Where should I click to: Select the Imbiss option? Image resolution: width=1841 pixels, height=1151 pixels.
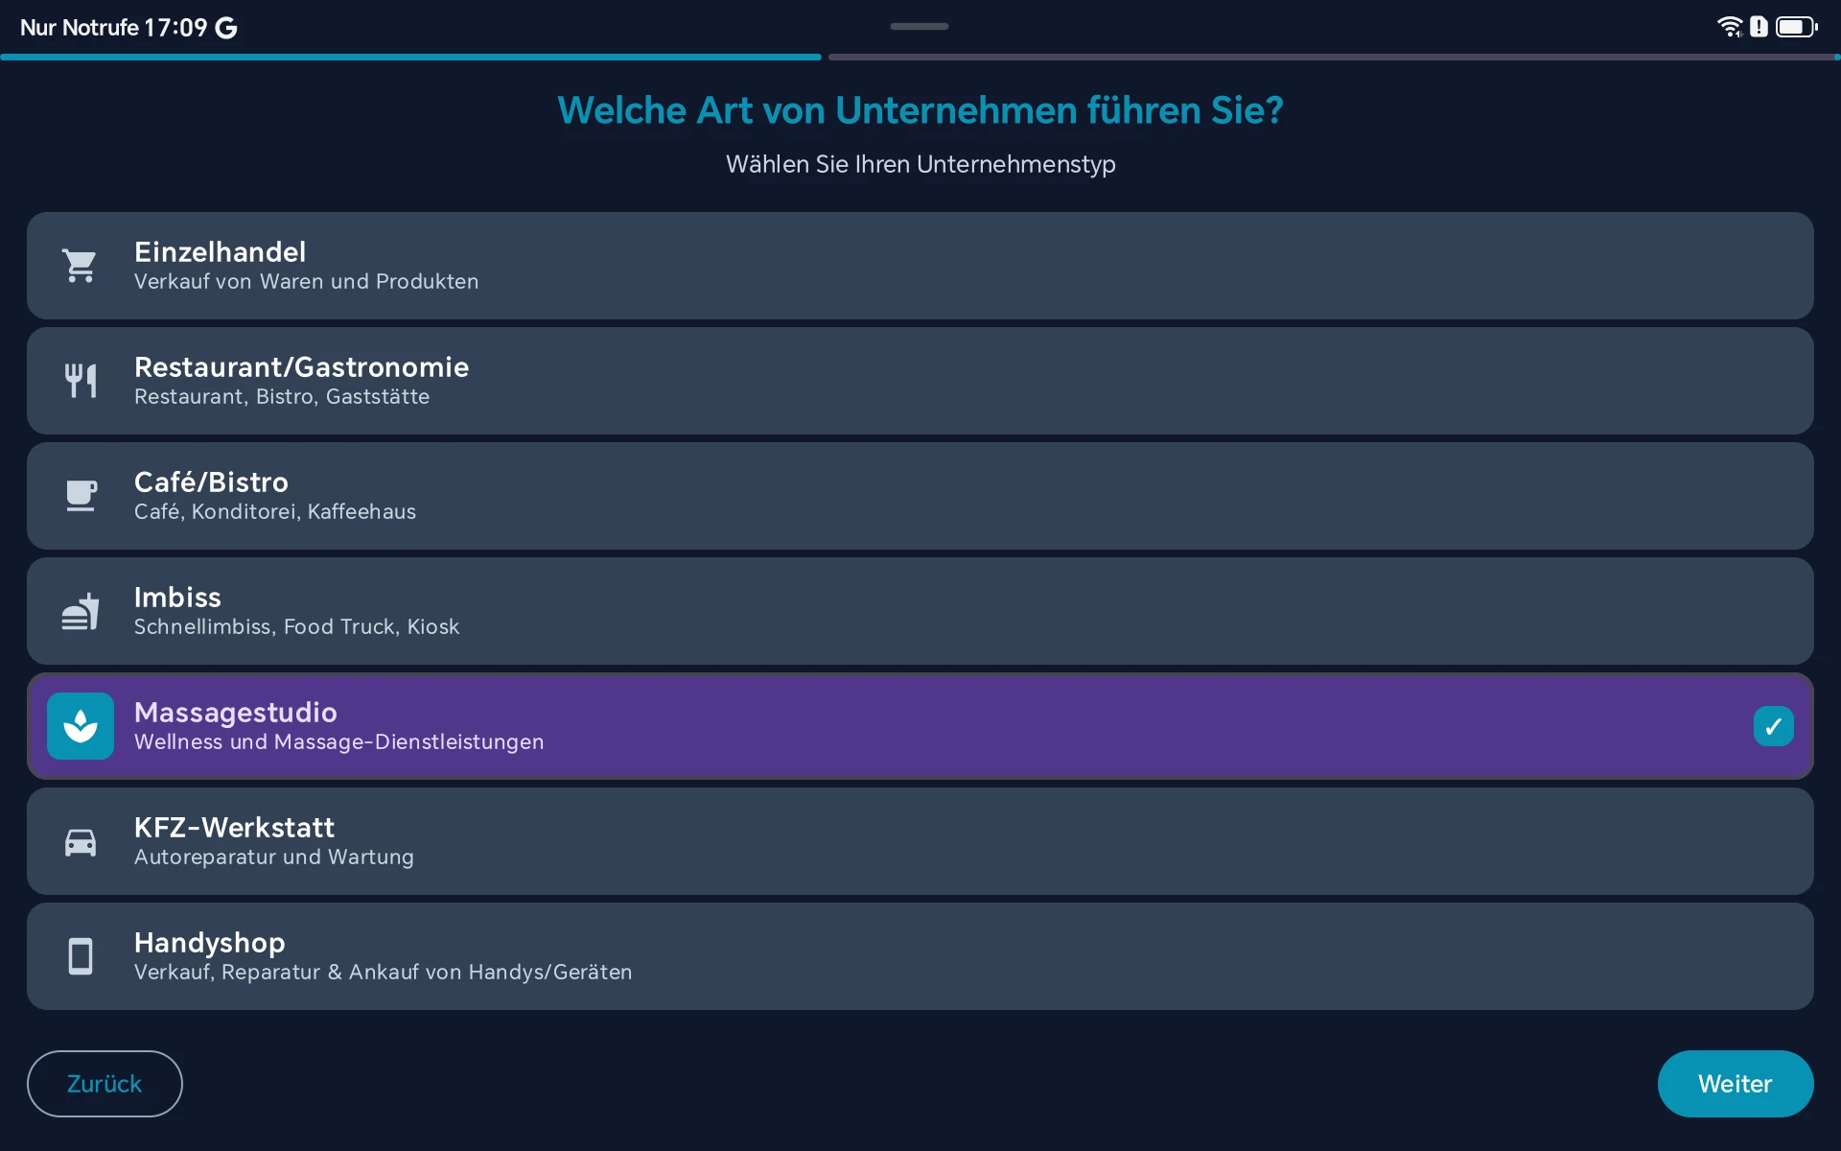[920, 611]
